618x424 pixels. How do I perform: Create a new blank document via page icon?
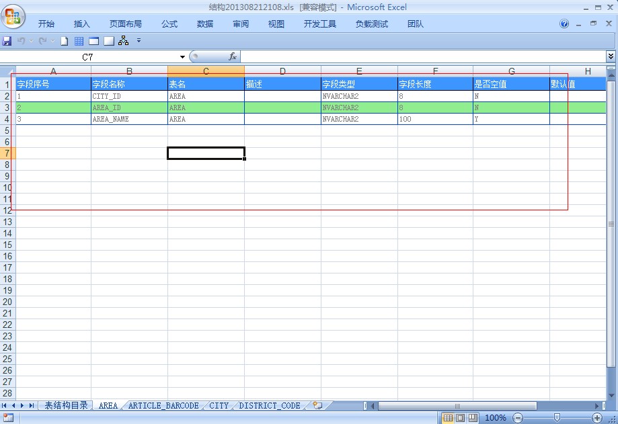coord(65,41)
